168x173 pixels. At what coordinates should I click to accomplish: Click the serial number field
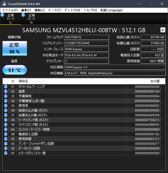tap(86, 43)
